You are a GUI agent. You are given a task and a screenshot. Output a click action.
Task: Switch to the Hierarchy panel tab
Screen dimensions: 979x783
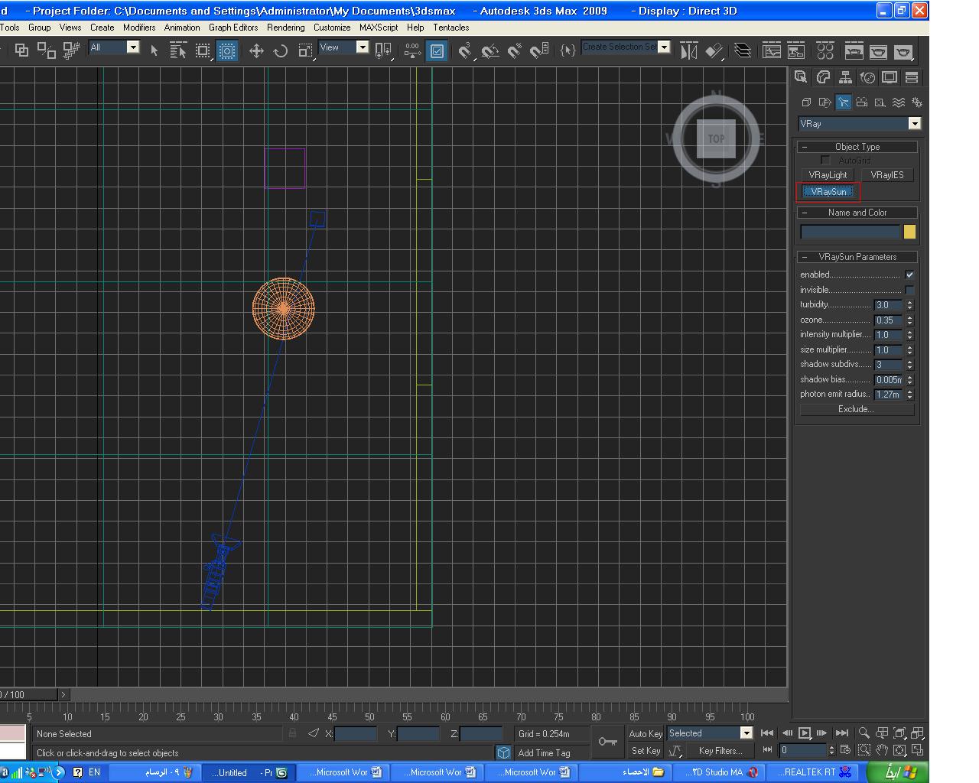tap(845, 77)
